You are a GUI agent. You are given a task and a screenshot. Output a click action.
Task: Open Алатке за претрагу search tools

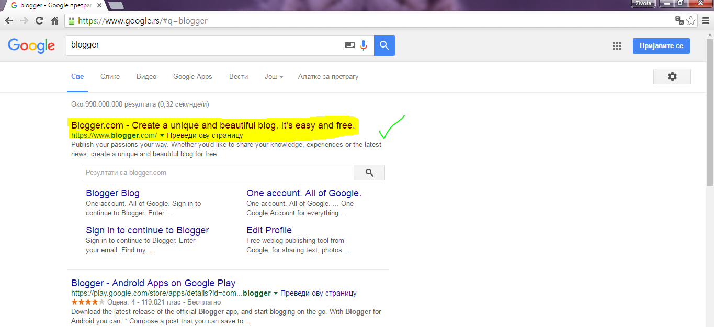tap(328, 76)
